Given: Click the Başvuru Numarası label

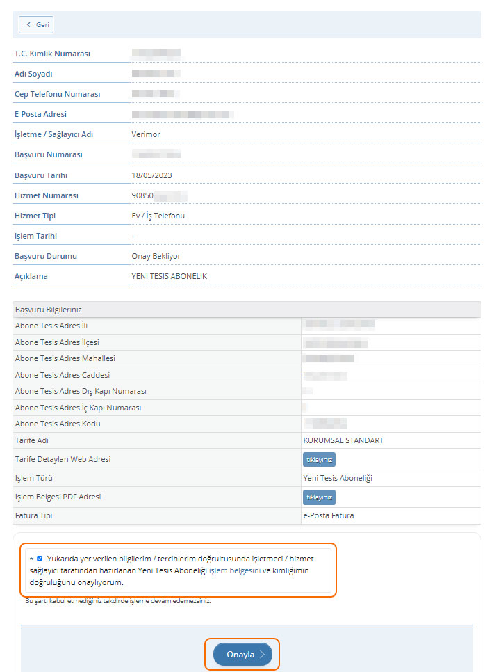Looking at the screenshot, I should 49,154.
